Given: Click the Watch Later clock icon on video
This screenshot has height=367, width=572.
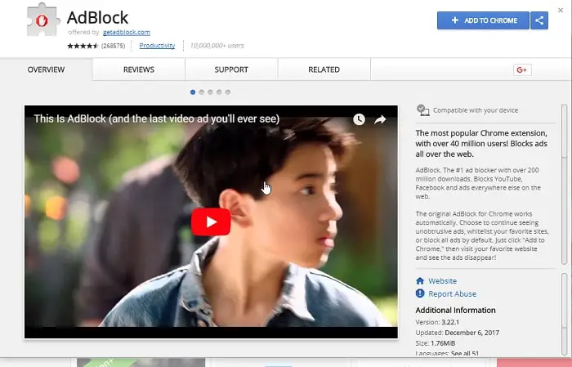Looking at the screenshot, I should pyautogui.click(x=359, y=119).
